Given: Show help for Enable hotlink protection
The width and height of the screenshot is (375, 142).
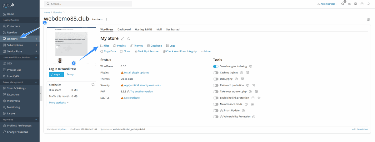Looking at the screenshot, I should (x=253, y=98).
